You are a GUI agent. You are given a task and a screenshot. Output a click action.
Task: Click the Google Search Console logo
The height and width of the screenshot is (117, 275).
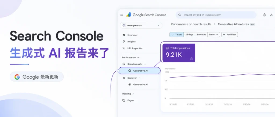click(146, 15)
